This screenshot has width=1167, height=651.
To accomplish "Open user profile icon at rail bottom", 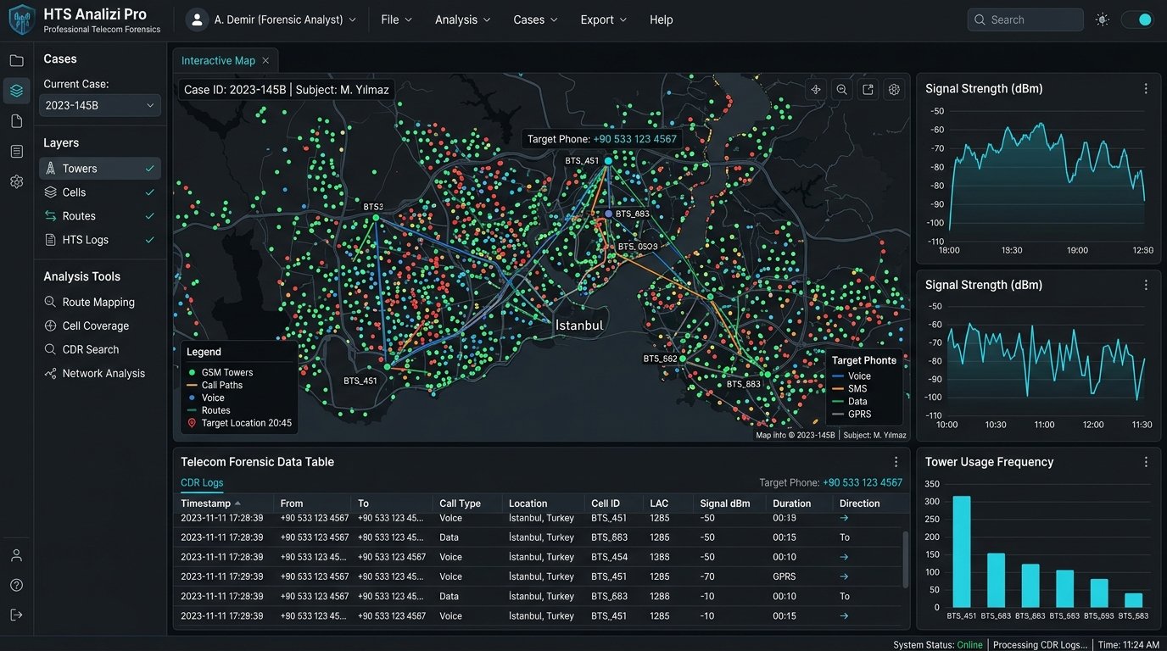I will click(16, 555).
